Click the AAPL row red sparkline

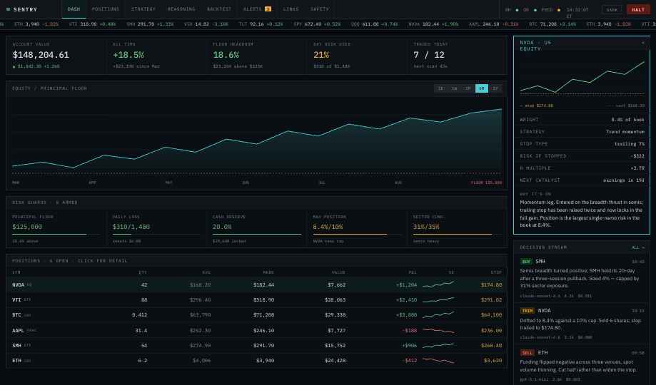click(x=438, y=331)
